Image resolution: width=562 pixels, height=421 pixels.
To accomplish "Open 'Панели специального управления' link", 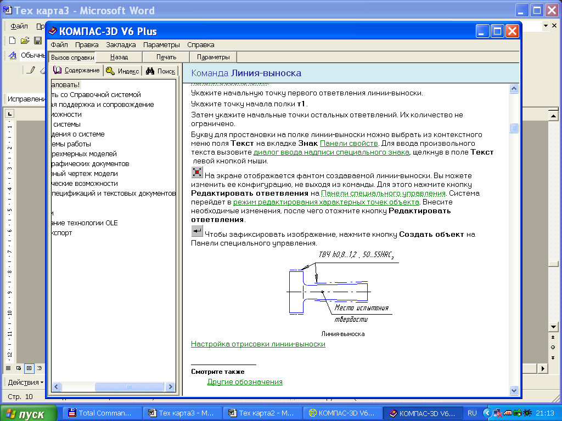I will tap(383, 194).
